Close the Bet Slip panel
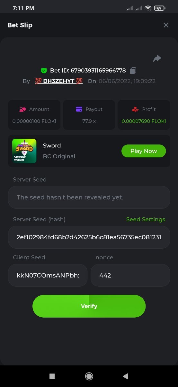Viewport: 178px width, 387px height. pyautogui.click(x=166, y=25)
